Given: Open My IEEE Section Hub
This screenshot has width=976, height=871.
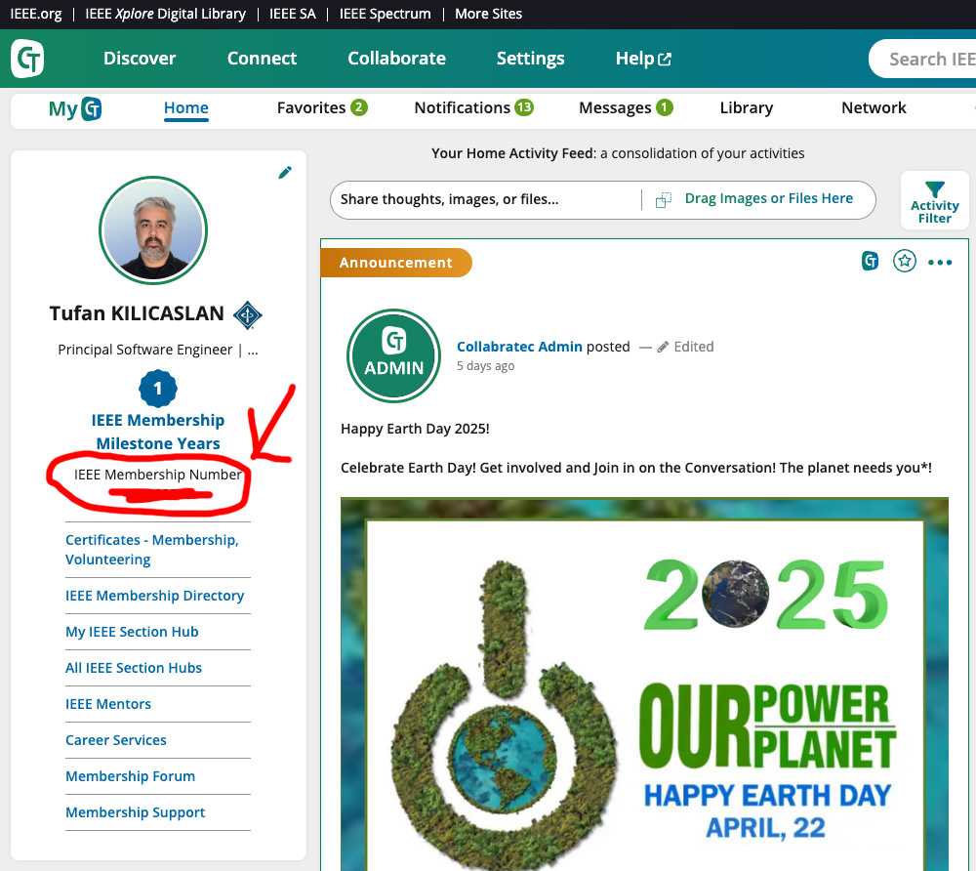Looking at the screenshot, I should tap(132, 632).
